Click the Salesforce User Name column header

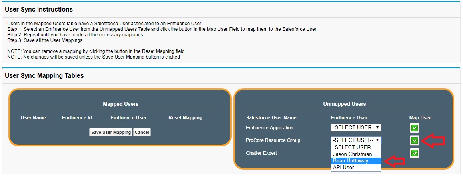[271, 118]
